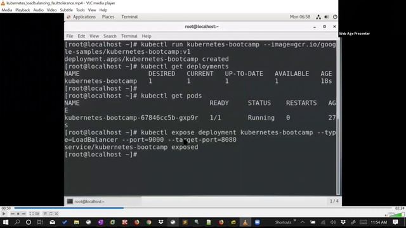Open the VLC Tools menu
The height and width of the screenshot is (228, 406).
coord(81,10)
